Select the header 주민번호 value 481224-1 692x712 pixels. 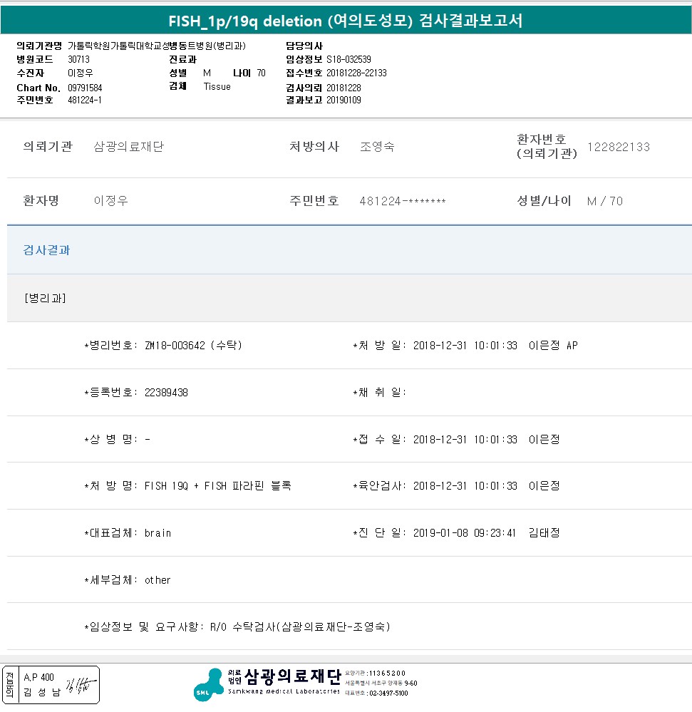click(85, 100)
